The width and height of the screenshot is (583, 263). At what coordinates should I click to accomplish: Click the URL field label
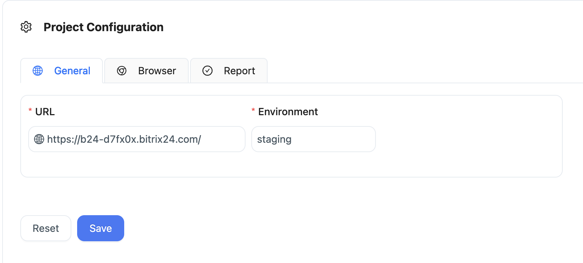click(x=45, y=112)
